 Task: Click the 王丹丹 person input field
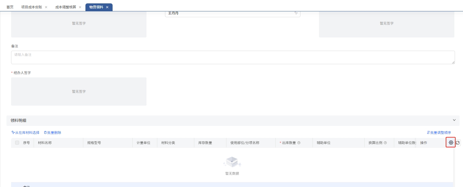228,13
